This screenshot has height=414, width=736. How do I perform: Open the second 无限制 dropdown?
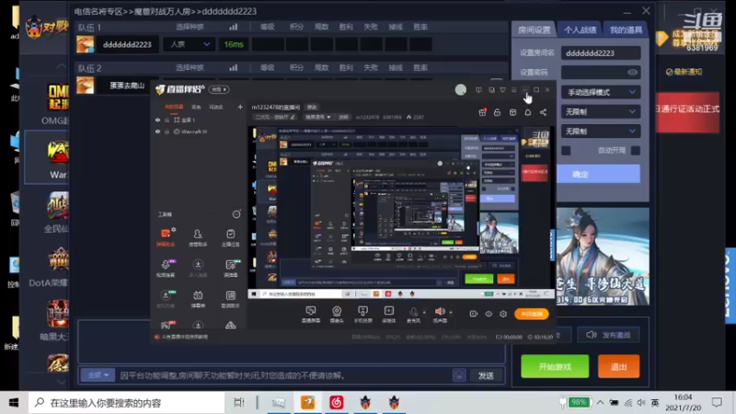(x=601, y=132)
